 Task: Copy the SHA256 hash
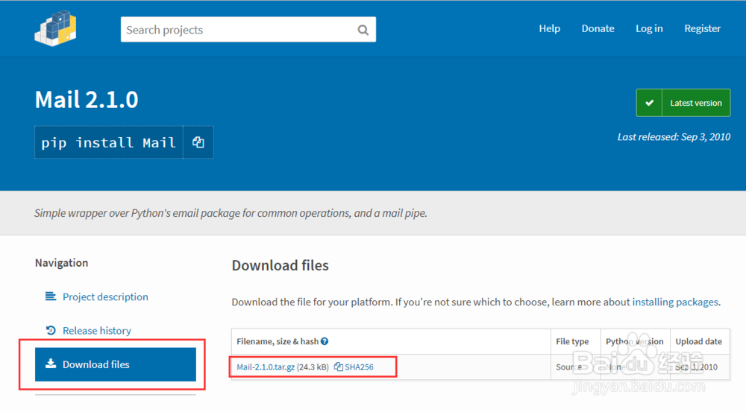pyautogui.click(x=354, y=367)
